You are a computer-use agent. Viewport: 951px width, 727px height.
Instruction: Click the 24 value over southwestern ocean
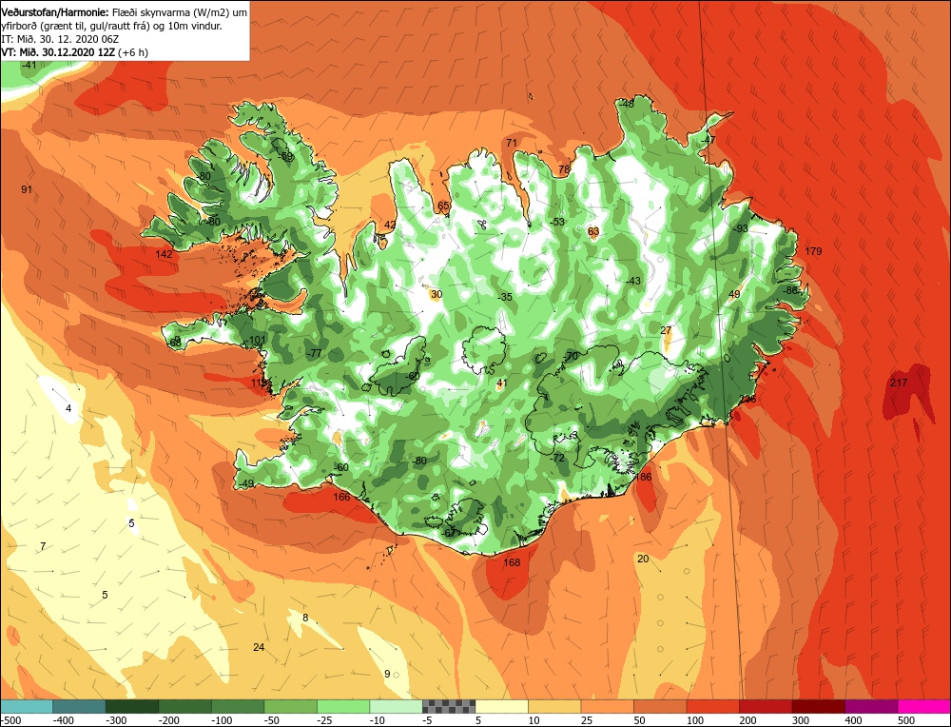[x=259, y=647]
